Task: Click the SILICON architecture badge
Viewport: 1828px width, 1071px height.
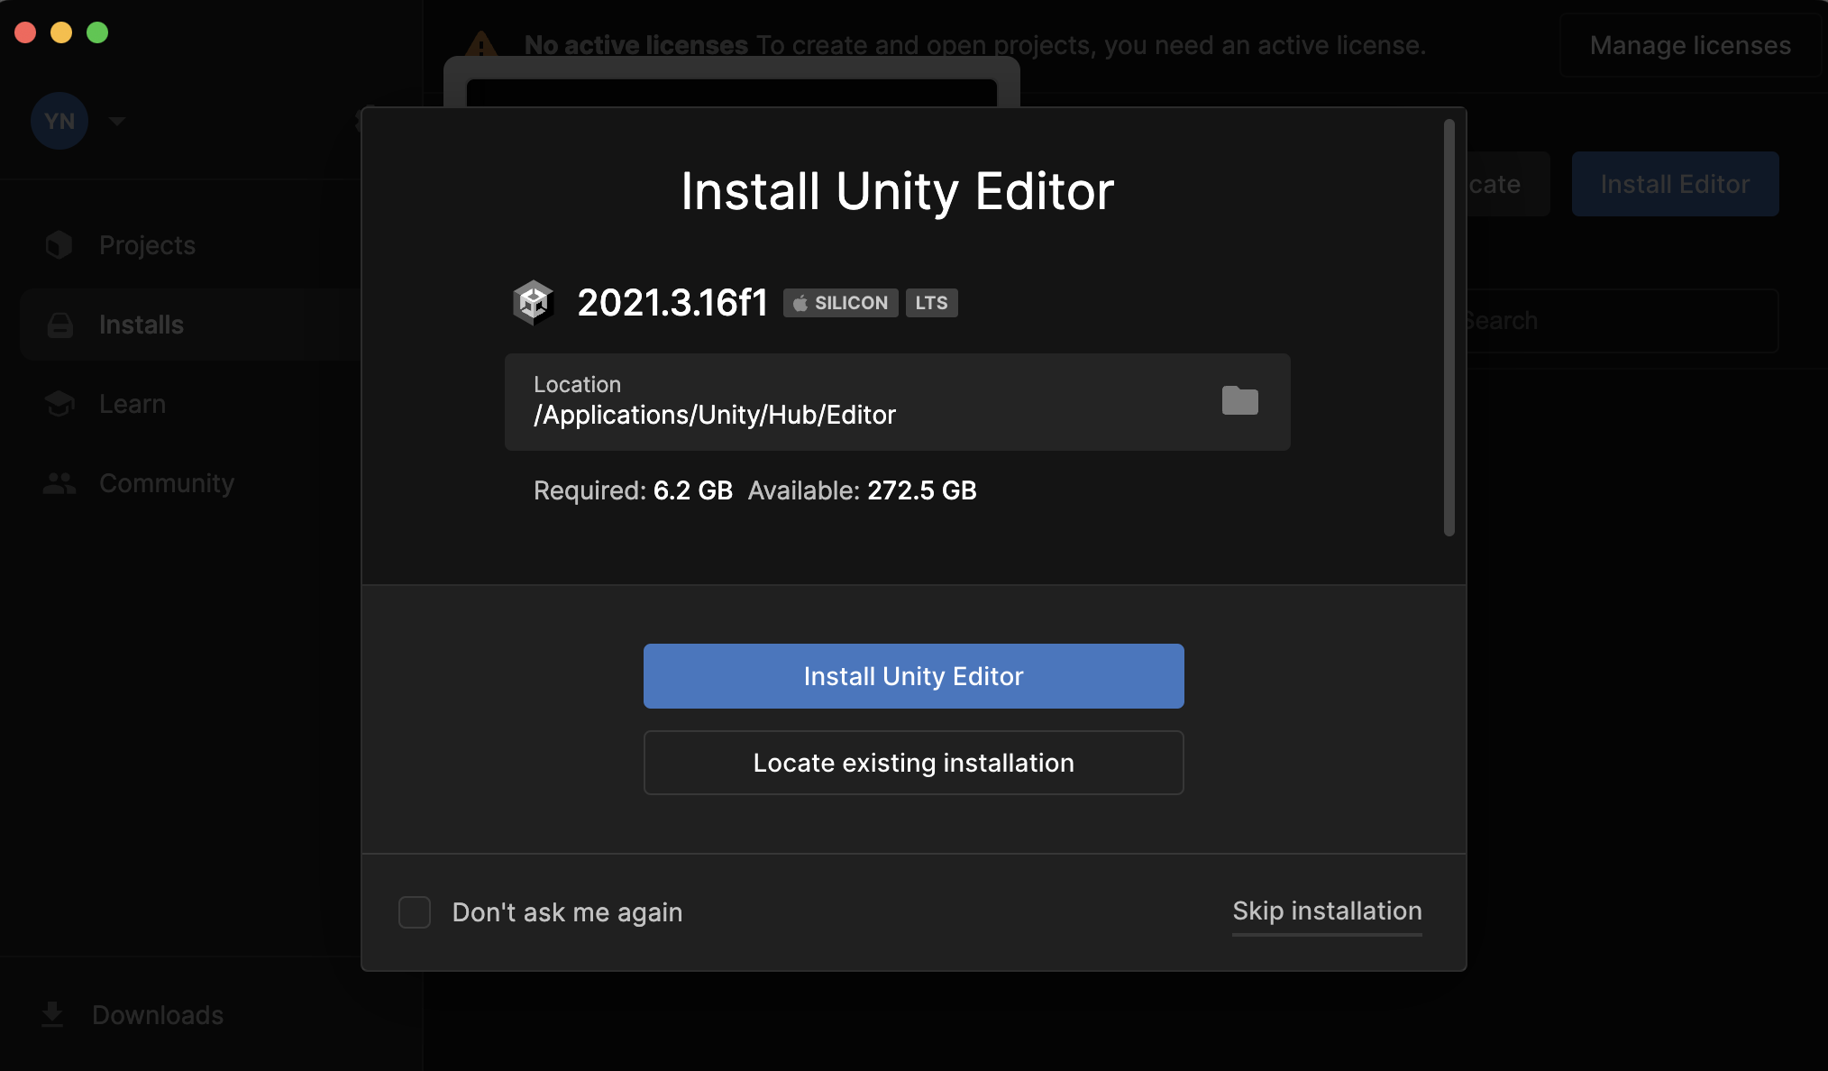Action: 840,303
